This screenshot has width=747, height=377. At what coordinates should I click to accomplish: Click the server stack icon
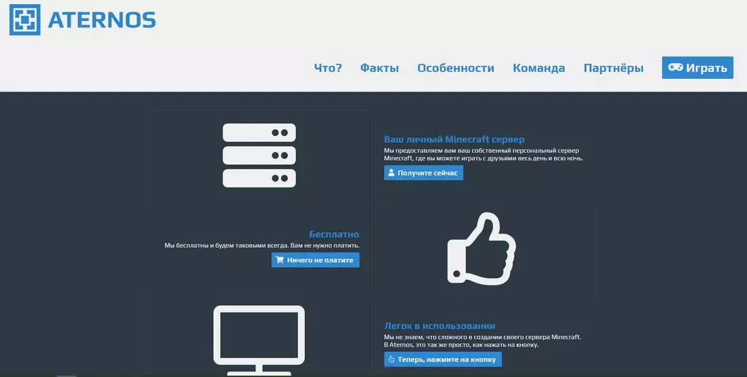[x=259, y=156]
